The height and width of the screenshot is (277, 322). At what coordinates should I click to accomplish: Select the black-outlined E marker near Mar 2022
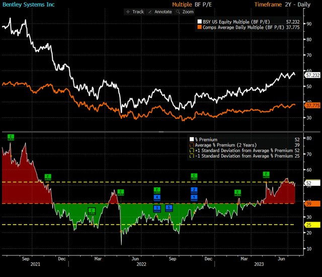[92, 211]
